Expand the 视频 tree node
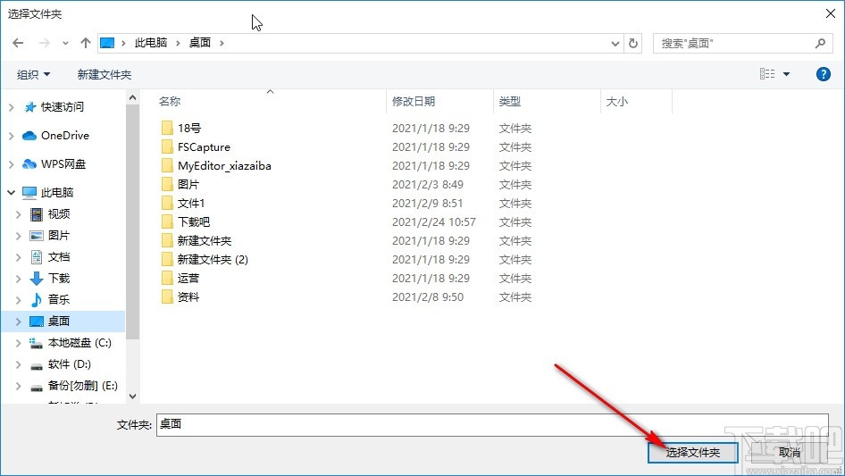The width and height of the screenshot is (845, 476). coord(19,214)
